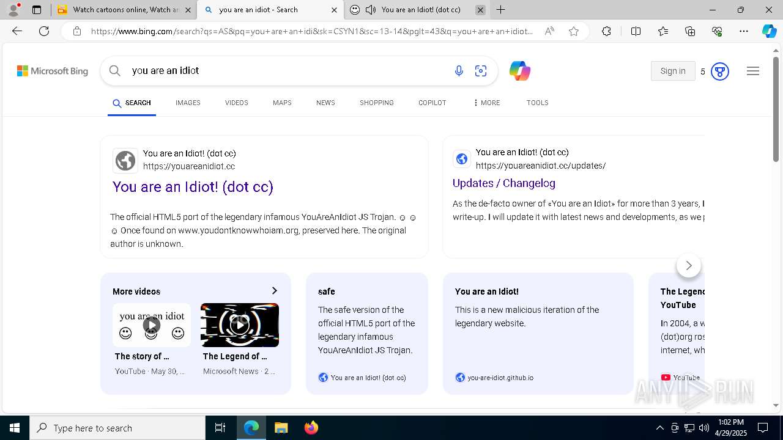The height and width of the screenshot is (440, 783).
Task: Select the VIDEOS search tab
Action: pos(237,103)
